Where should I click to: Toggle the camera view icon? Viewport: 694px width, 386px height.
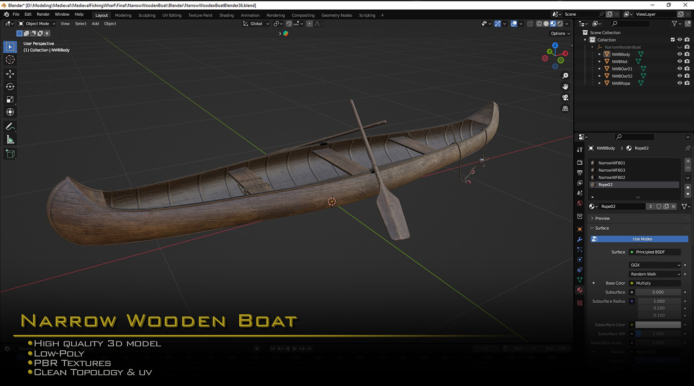point(565,98)
